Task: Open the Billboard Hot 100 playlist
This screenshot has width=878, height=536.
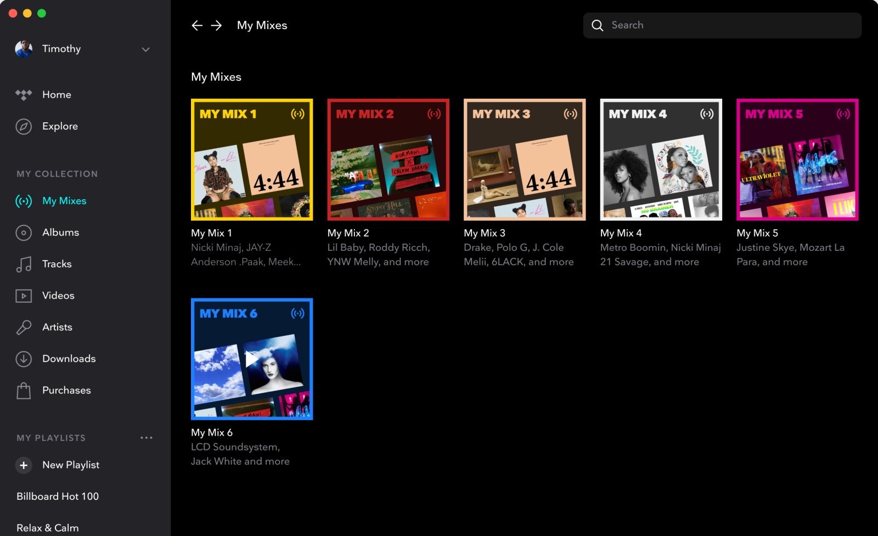Action: 58,496
